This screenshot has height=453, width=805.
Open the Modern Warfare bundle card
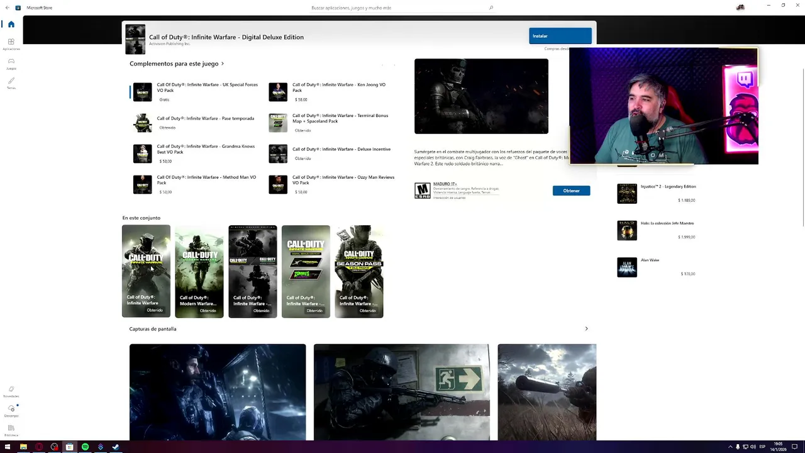pos(199,271)
